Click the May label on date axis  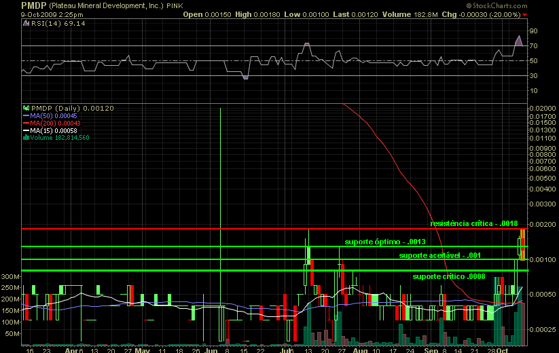tap(142, 350)
